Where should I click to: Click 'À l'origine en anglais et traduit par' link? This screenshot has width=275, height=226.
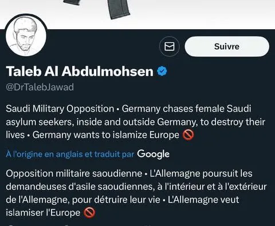pos(70,154)
